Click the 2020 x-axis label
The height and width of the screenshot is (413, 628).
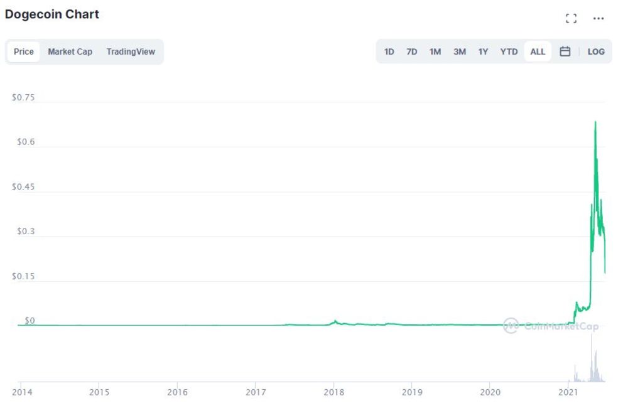click(x=490, y=392)
